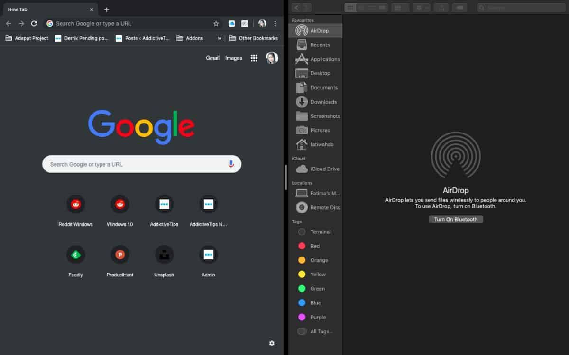Open the Google apps grid icon

254,58
